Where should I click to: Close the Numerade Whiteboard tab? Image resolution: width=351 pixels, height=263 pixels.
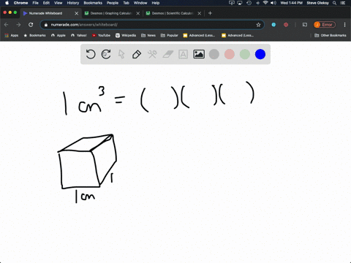coord(77,13)
